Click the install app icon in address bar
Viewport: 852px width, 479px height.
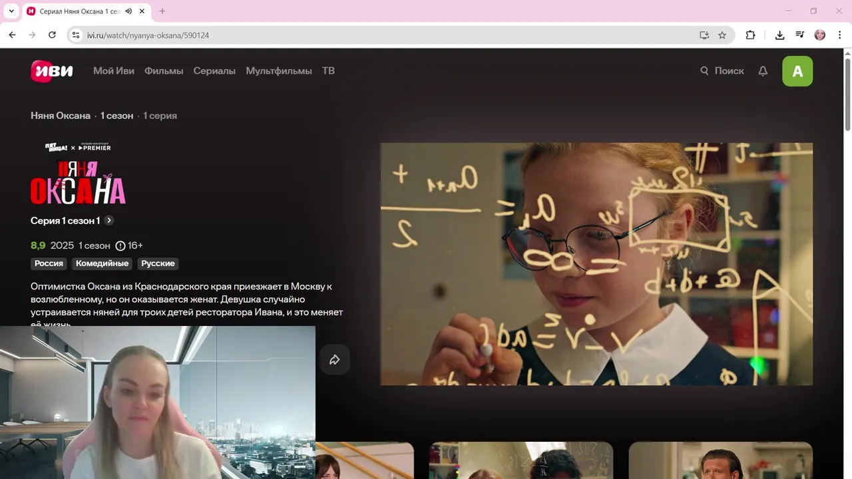pyautogui.click(x=704, y=35)
